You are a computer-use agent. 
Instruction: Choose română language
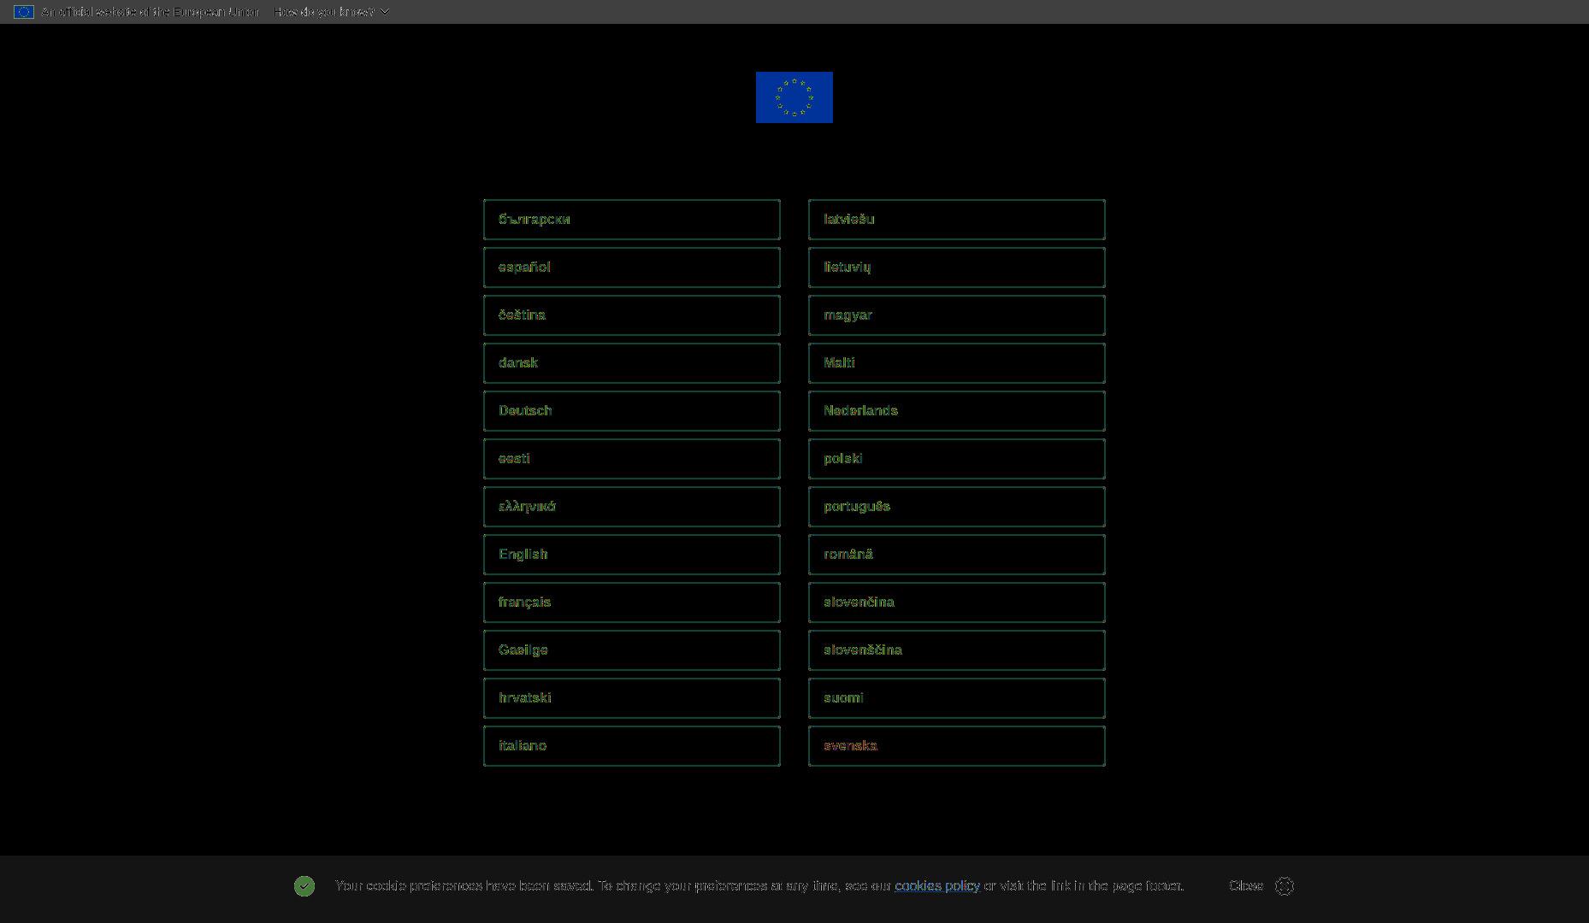click(x=957, y=555)
